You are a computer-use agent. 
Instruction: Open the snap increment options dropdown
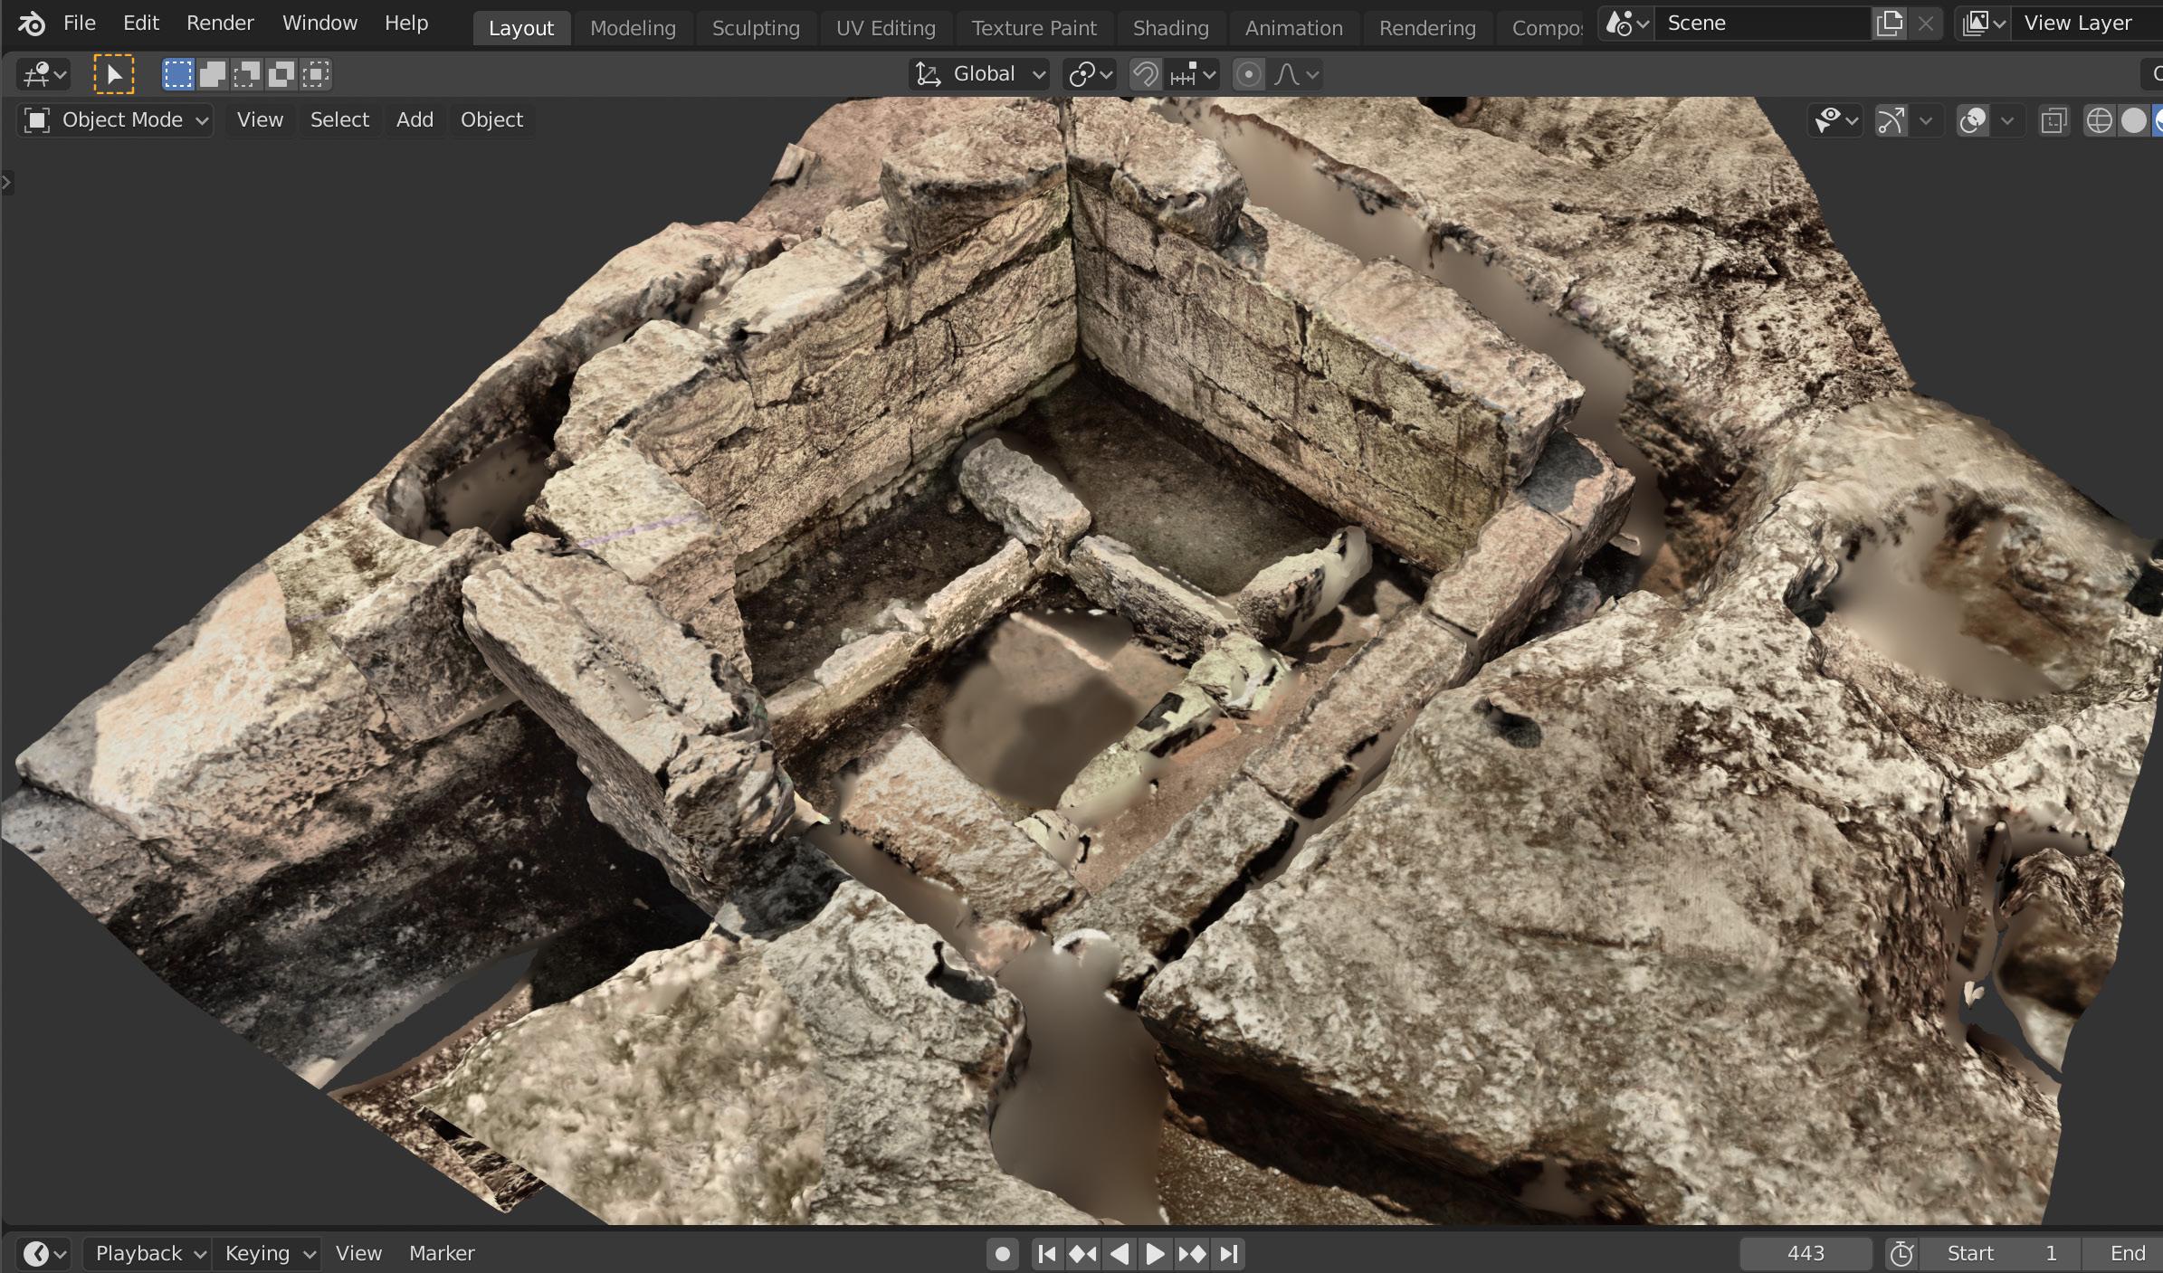(x=1193, y=74)
